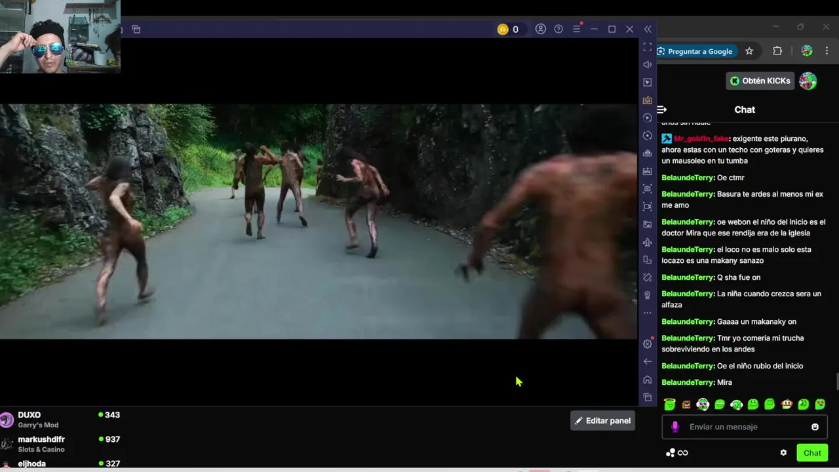
Task: Click the purple microphone icon in chat input
Action: pos(675,427)
